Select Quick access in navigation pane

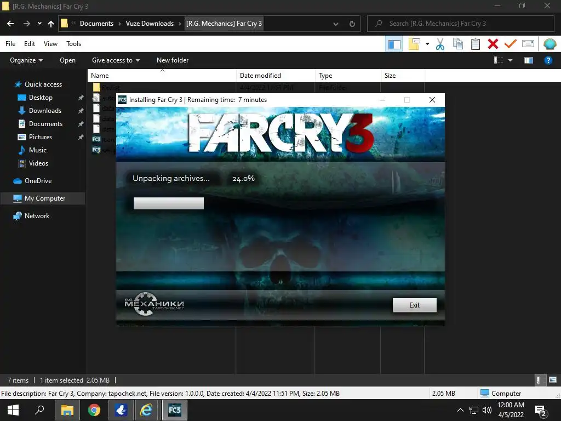click(43, 84)
